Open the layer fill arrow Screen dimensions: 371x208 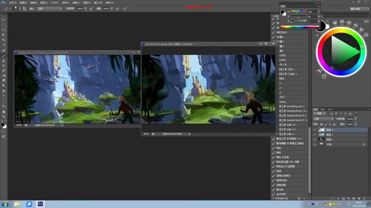point(355,124)
